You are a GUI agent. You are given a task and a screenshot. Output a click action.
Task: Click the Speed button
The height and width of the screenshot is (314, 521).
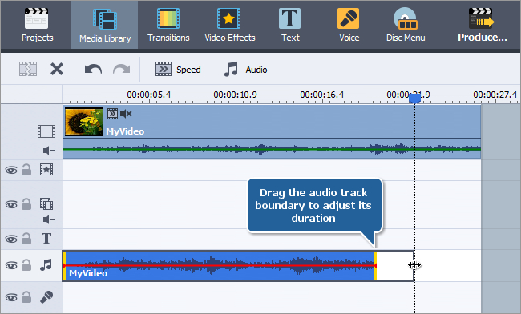click(x=178, y=70)
